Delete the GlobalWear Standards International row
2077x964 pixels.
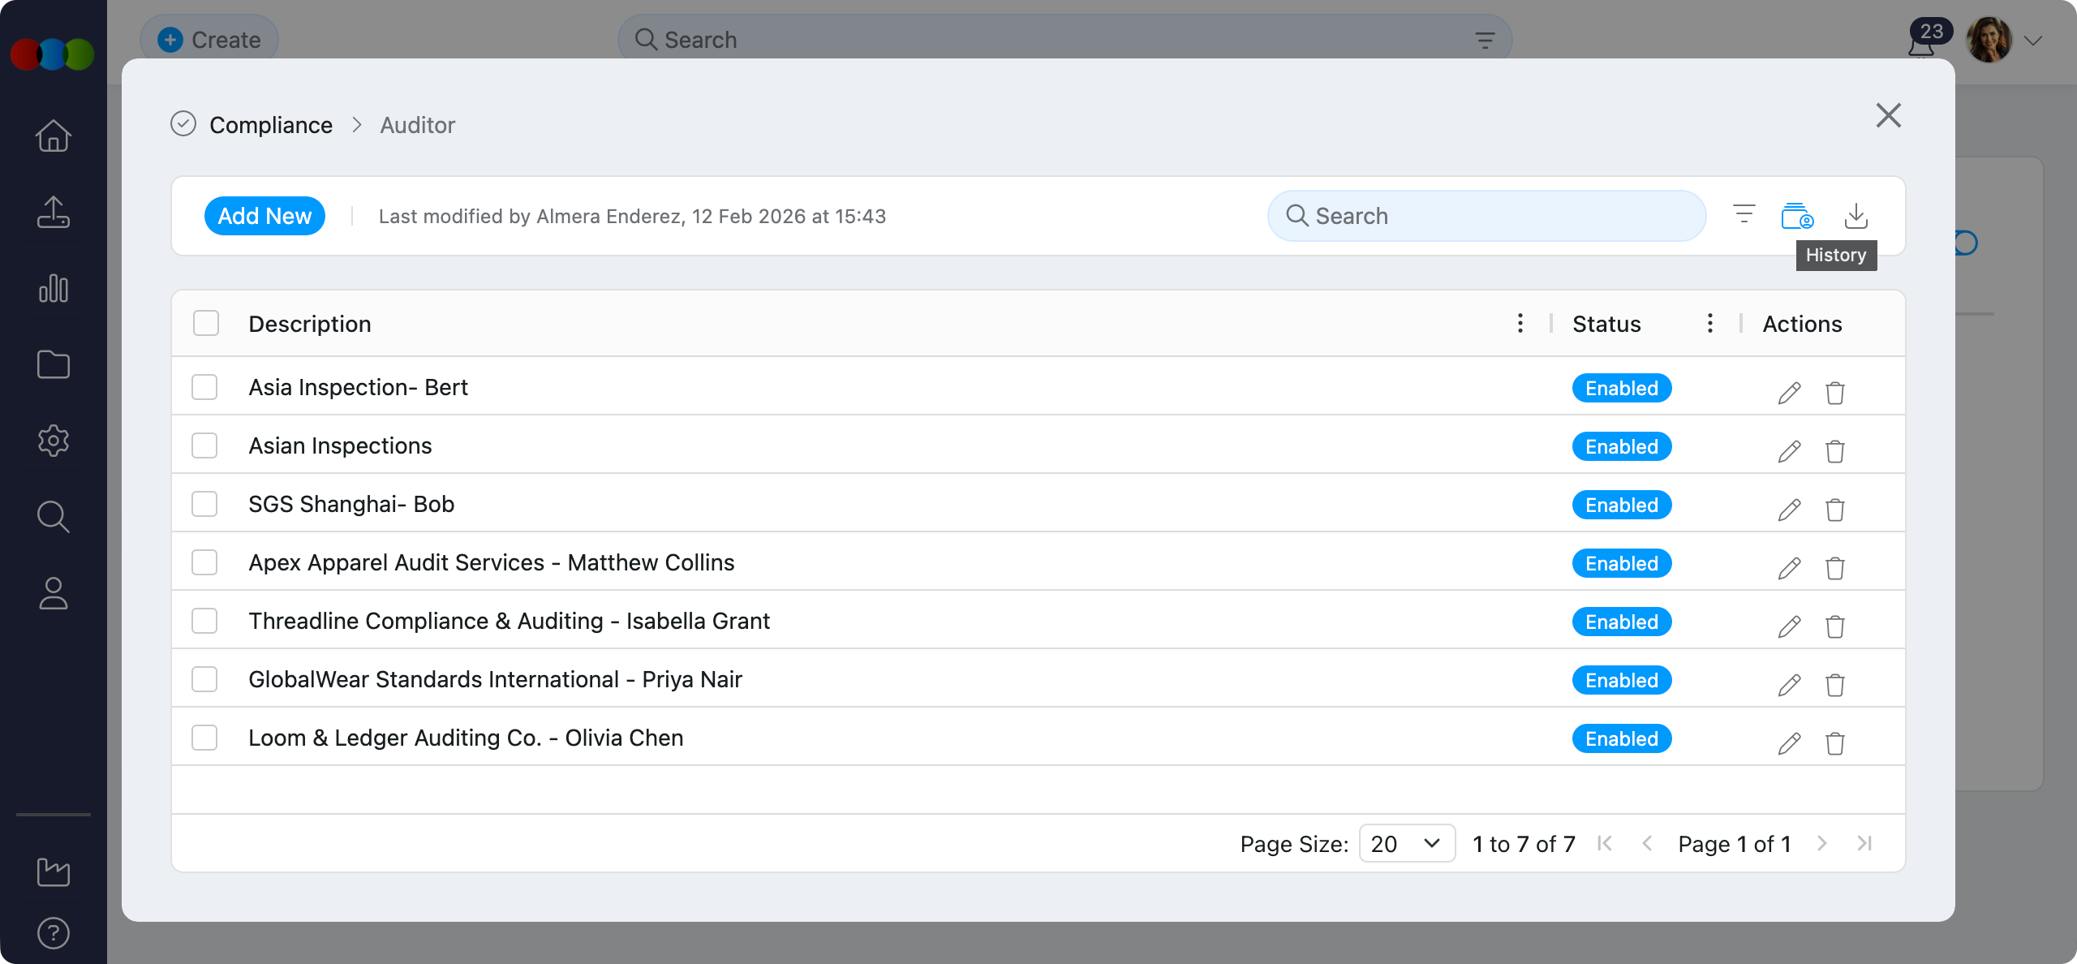coord(1834,685)
